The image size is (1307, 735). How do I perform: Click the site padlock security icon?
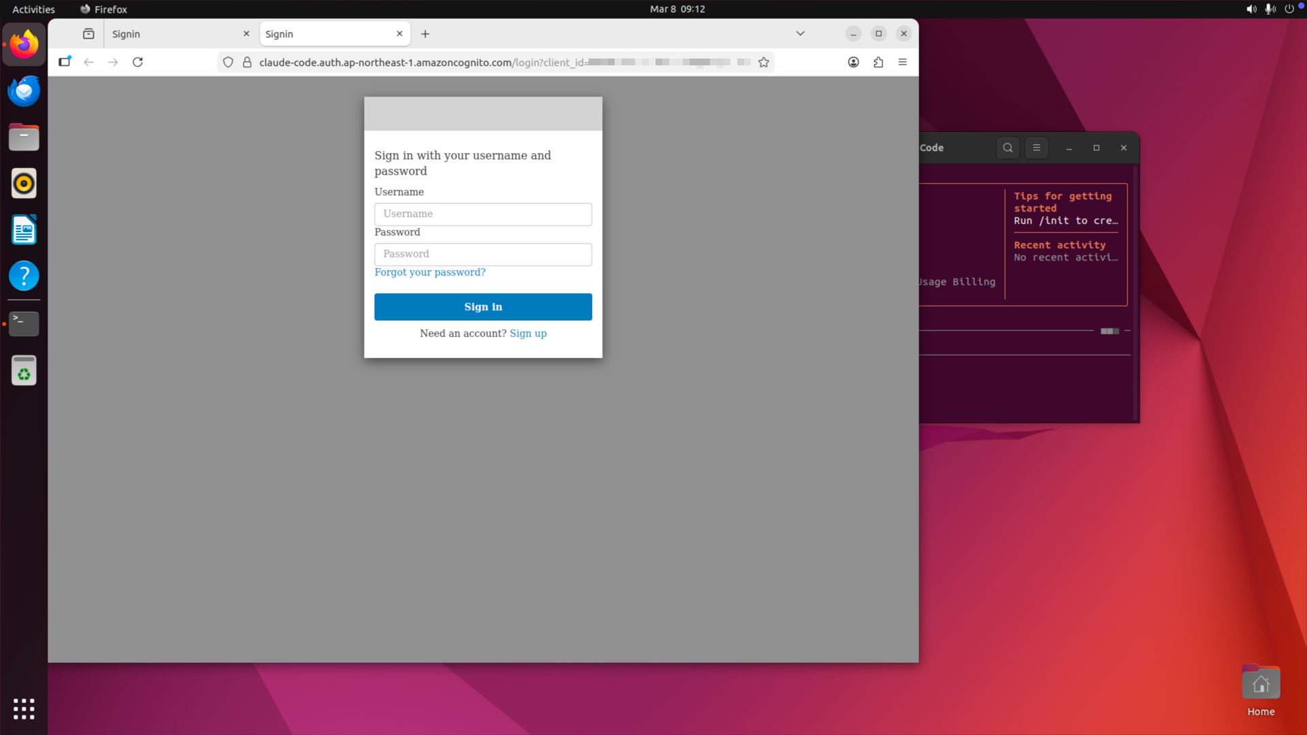[247, 62]
